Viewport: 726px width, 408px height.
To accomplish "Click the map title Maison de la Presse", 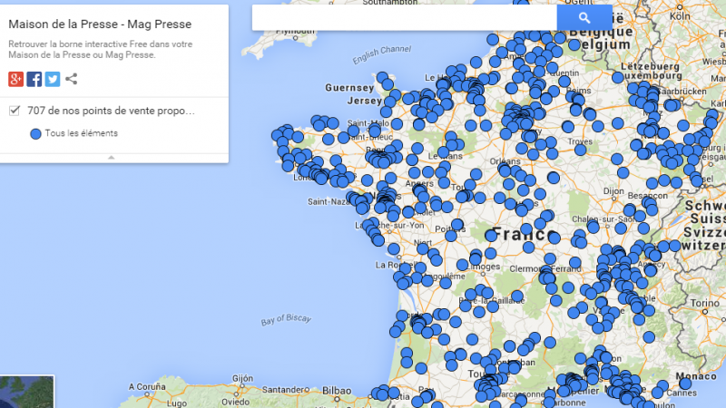I will pyautogui.click(x=100, y=24).
